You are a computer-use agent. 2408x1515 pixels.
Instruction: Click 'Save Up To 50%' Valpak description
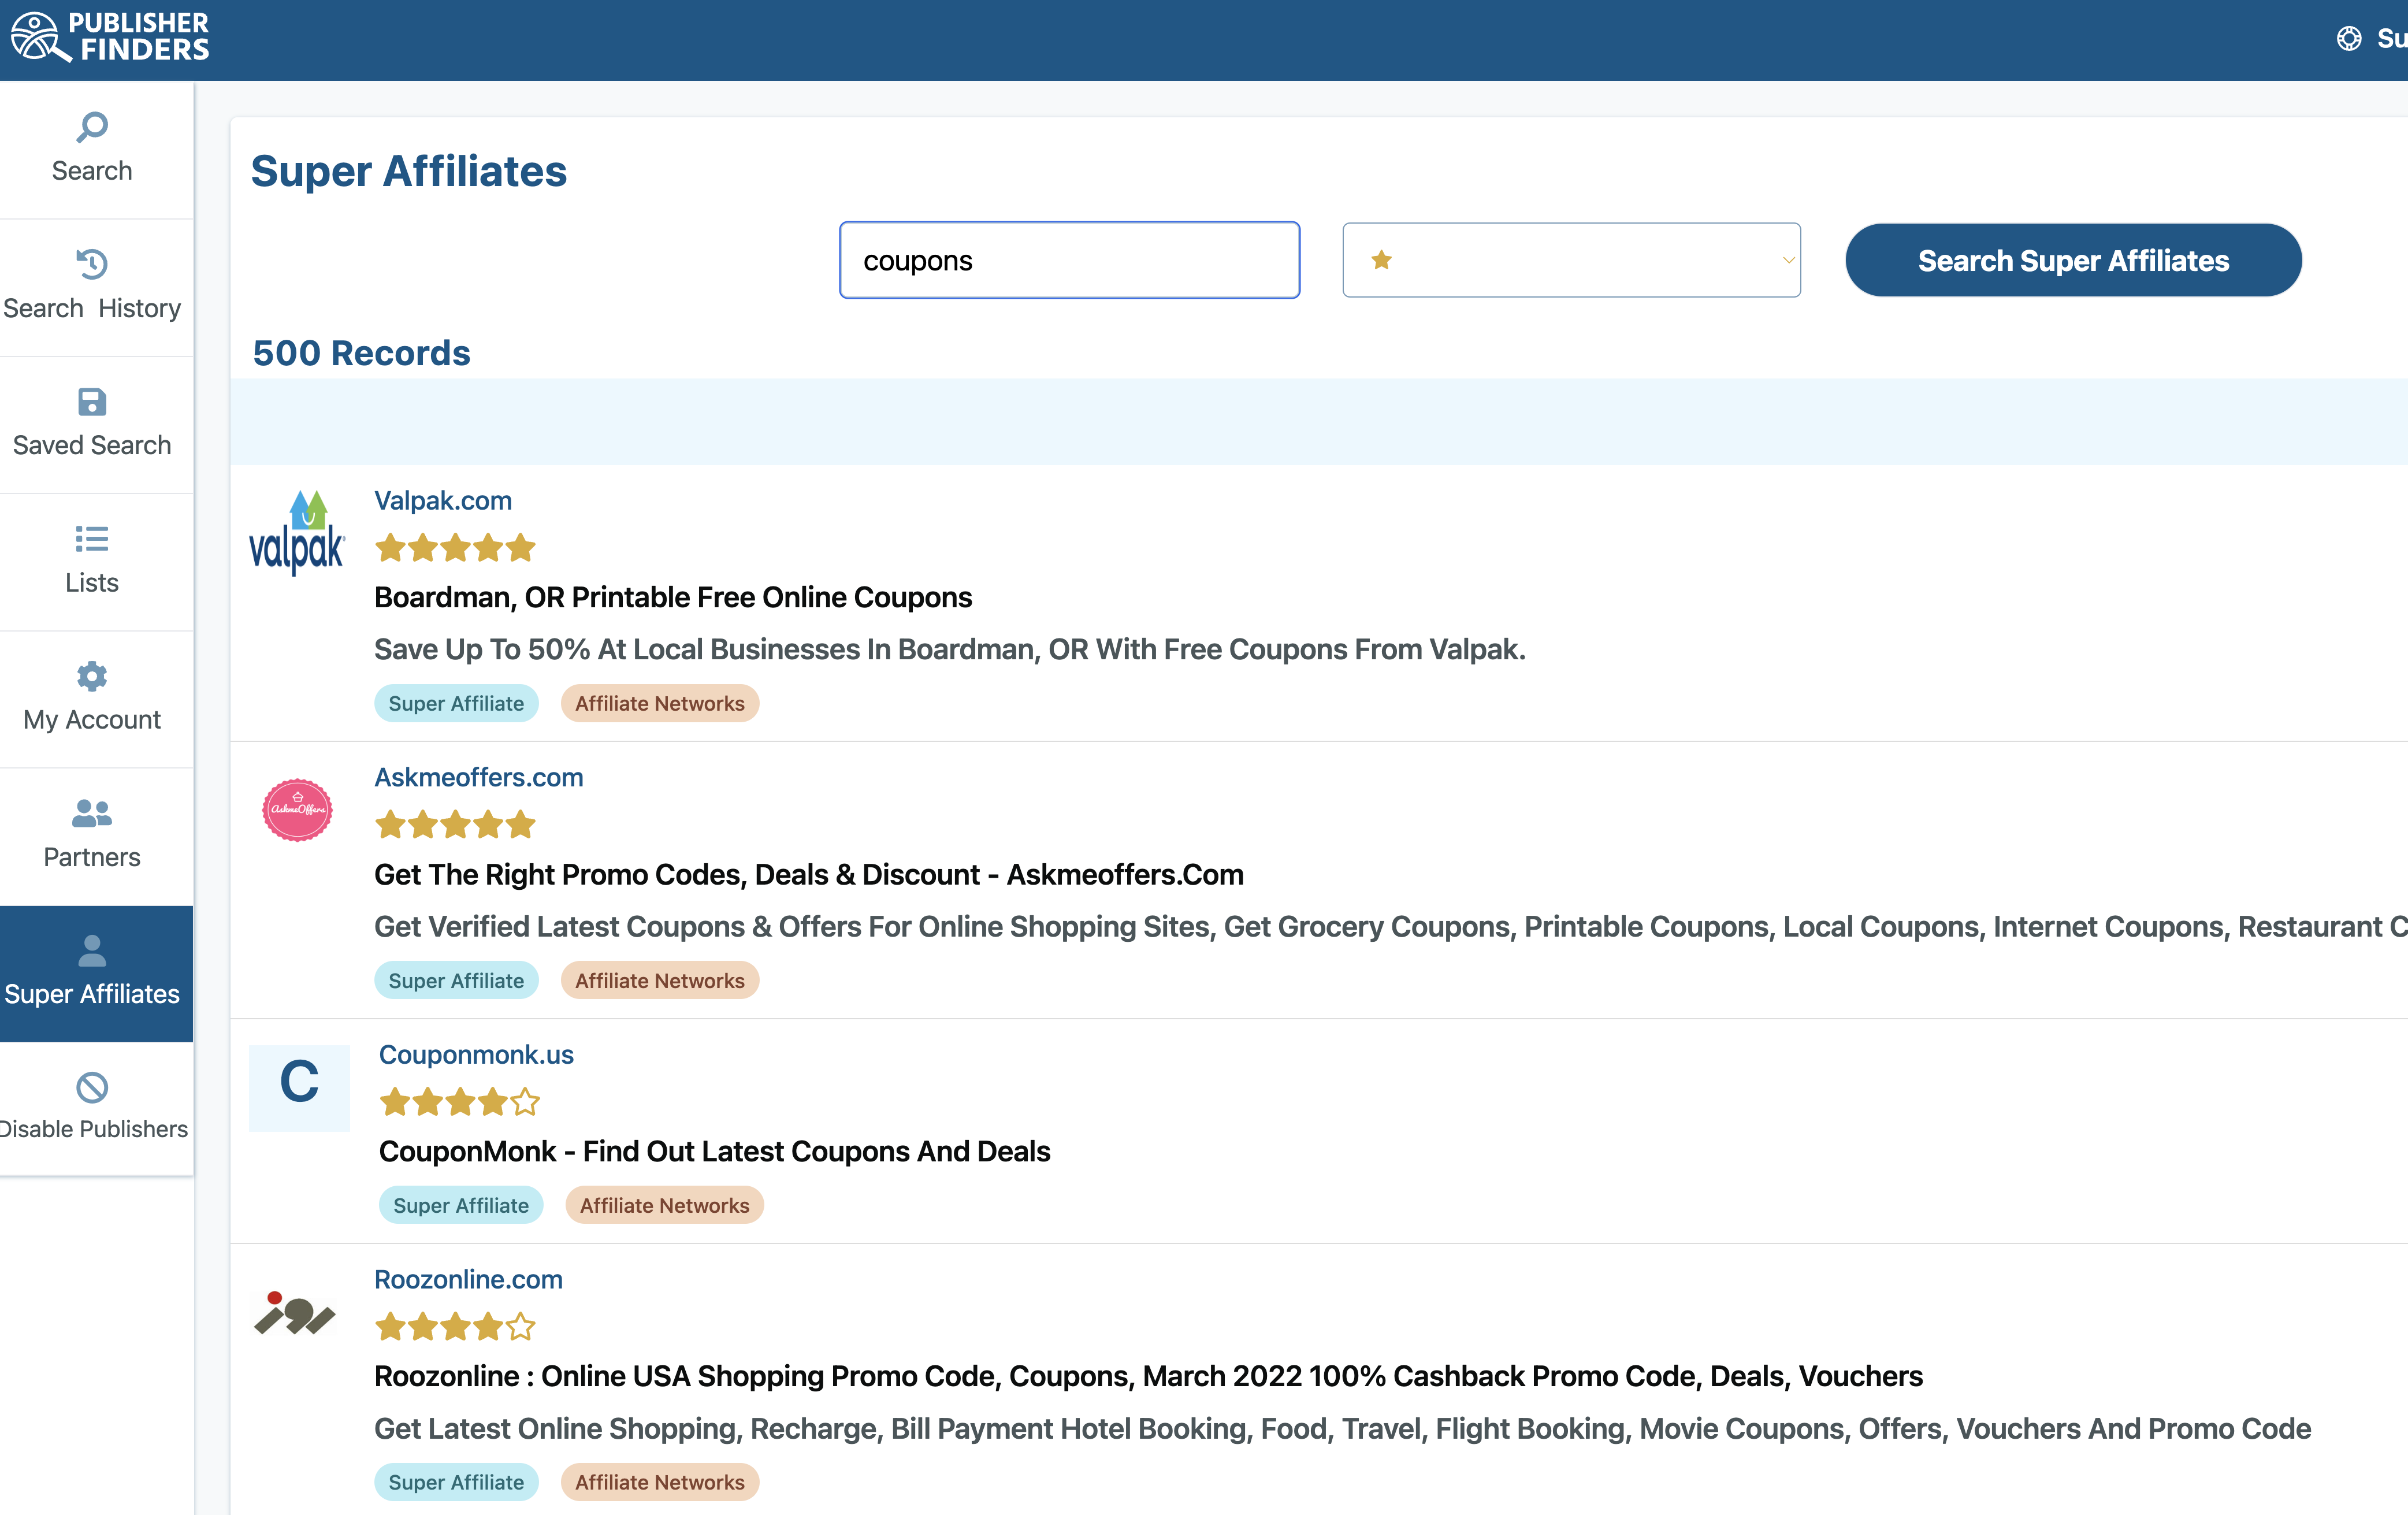pos(950,649)
